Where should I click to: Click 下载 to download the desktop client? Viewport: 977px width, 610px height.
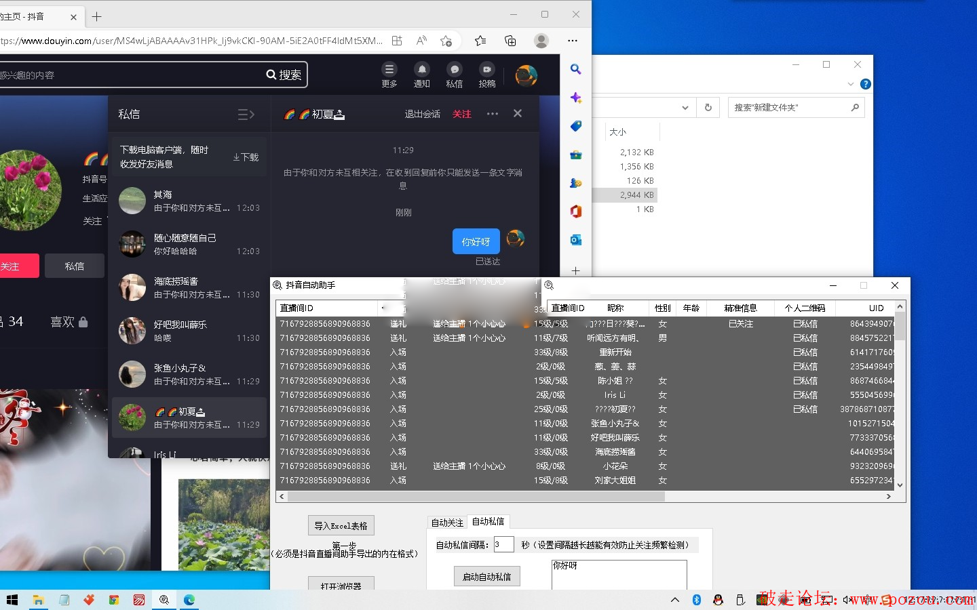coord(246,157)
